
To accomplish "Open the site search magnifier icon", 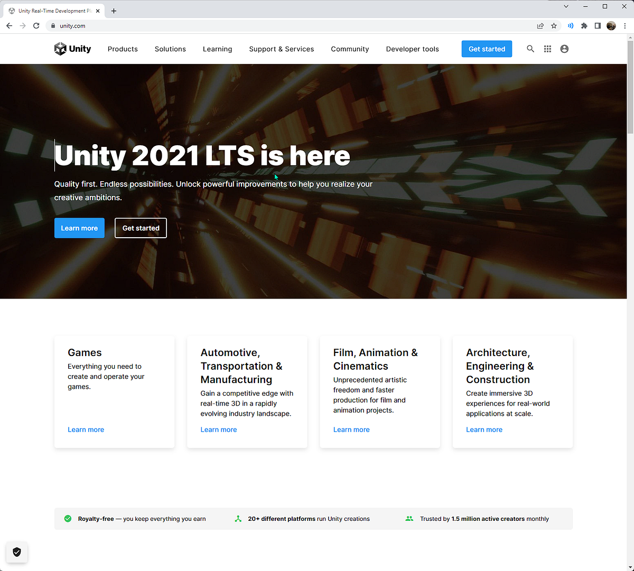I will click(530, 49).
